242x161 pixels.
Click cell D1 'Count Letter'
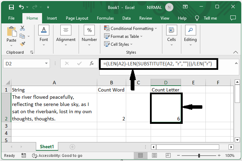[166, 90]
